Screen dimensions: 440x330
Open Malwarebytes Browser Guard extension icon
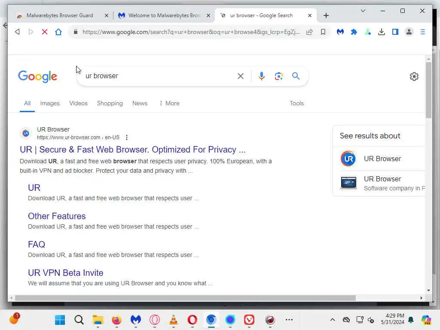tap(340, 32)
